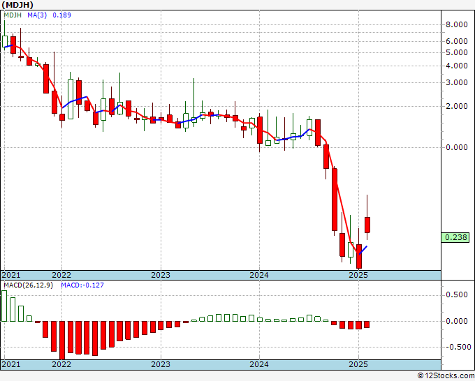Select 2021 on the MACD timeline

coord(11,364)
